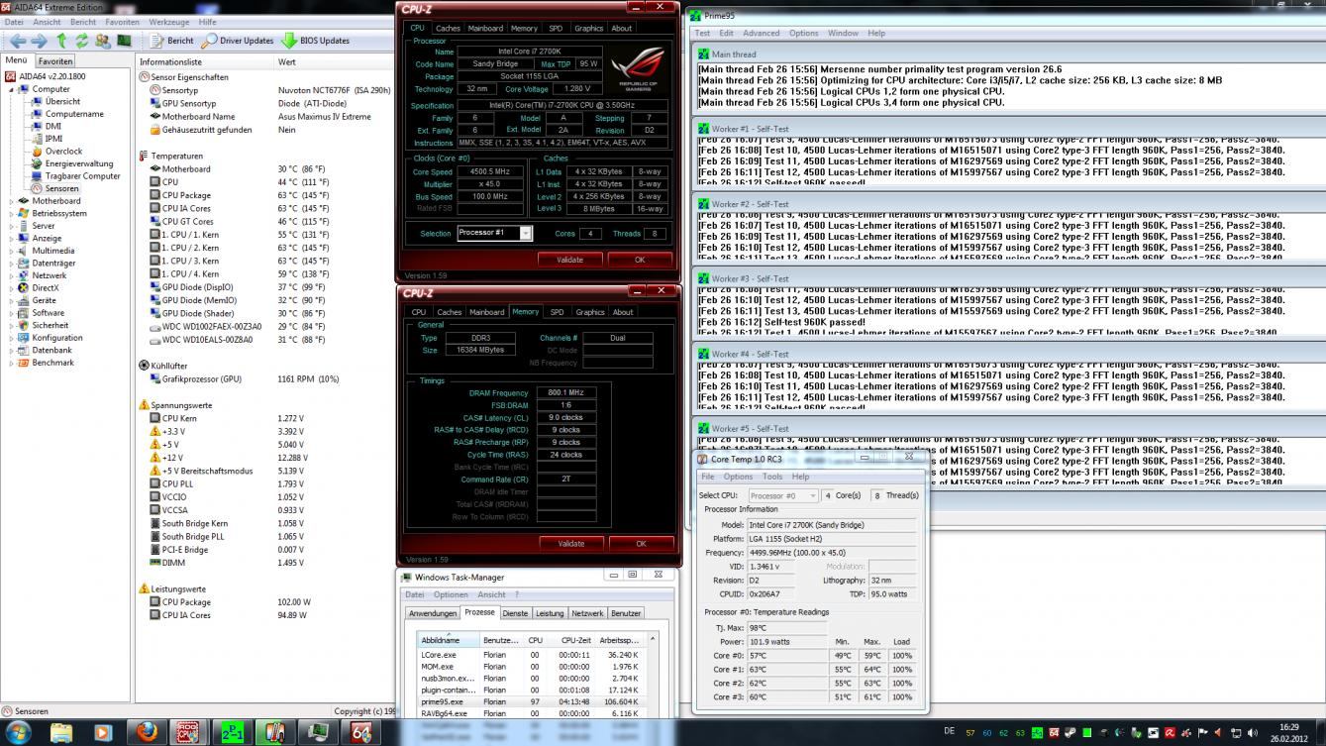Expand the Anzeige tree node

[11, 238]
